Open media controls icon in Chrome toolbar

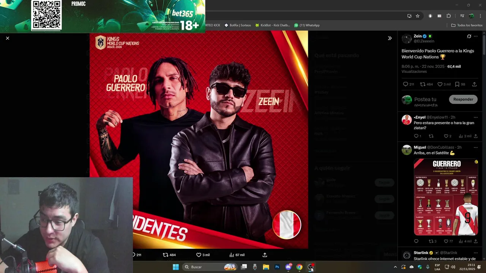462,16
